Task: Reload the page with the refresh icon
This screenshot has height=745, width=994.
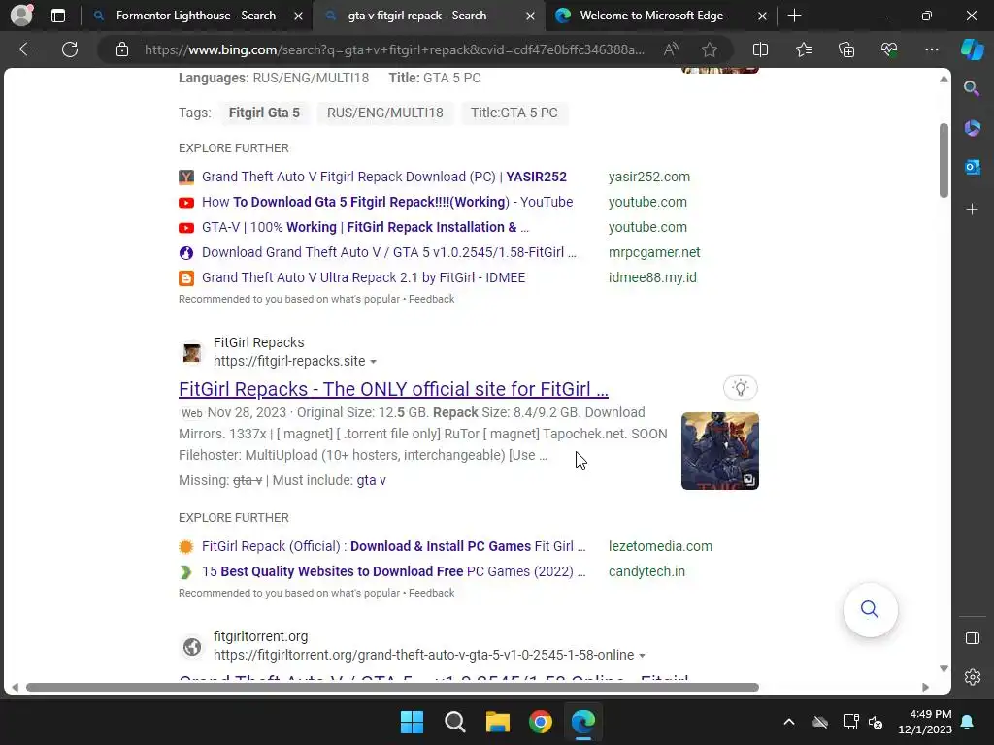Action: point(70,49)
